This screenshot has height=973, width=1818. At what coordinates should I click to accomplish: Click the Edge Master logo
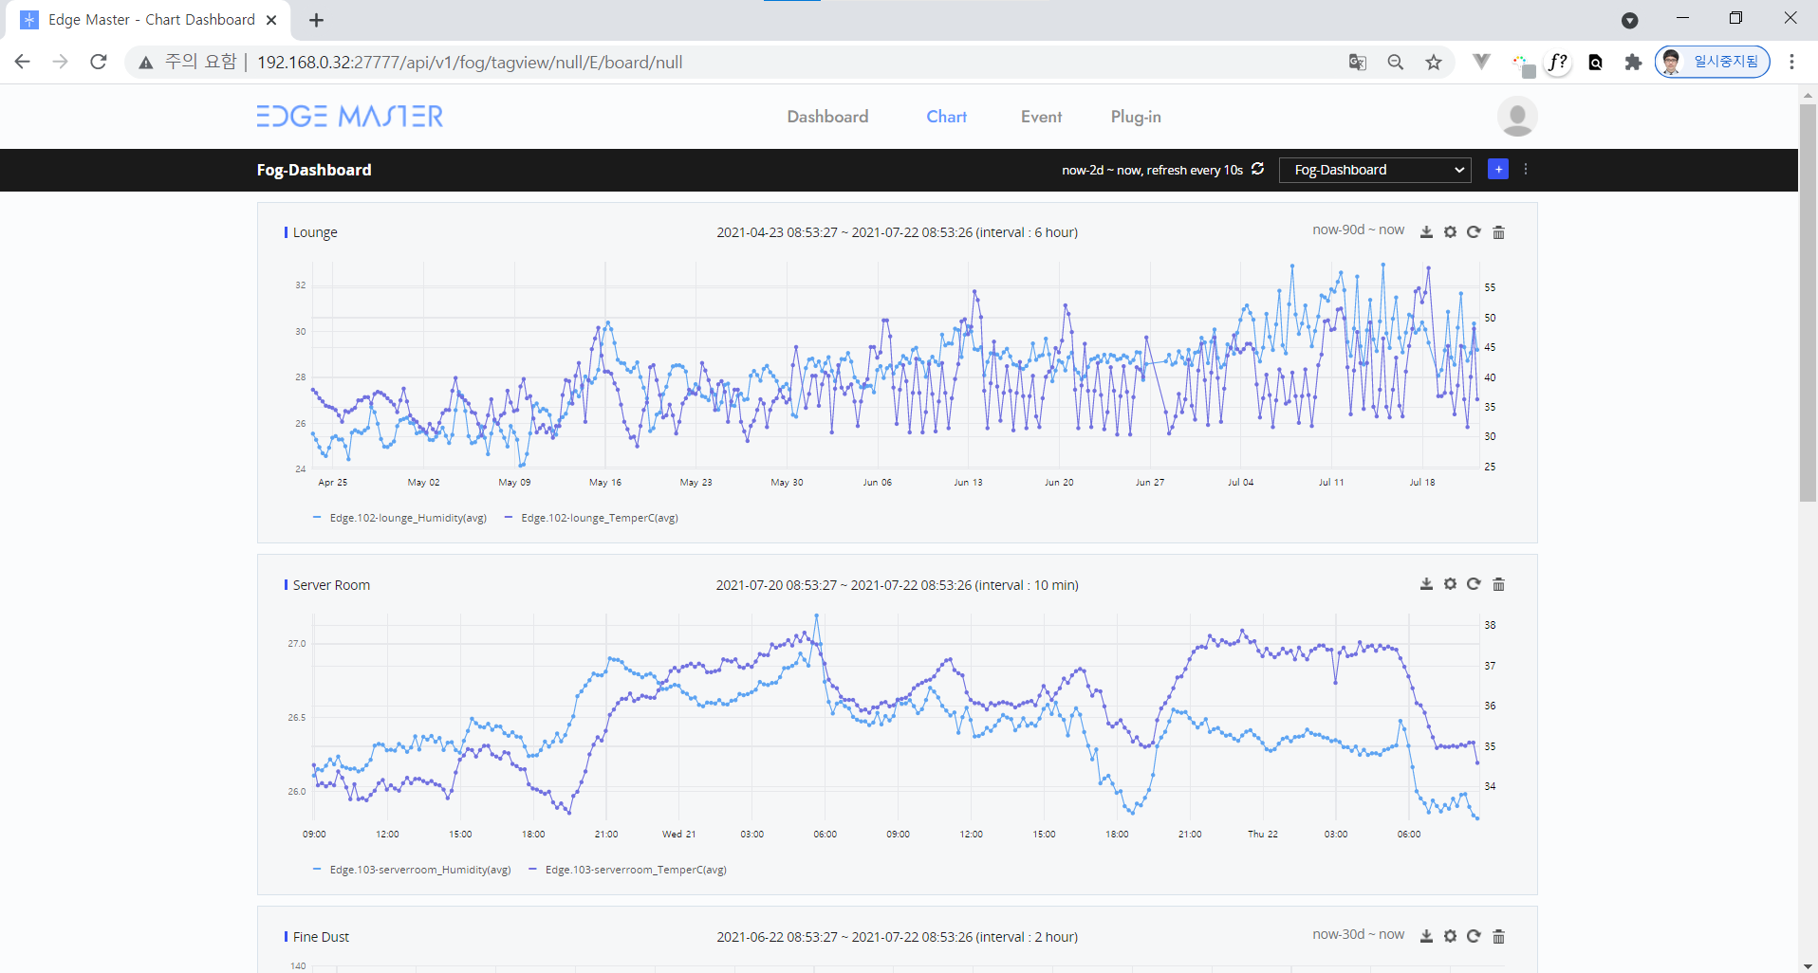tap(350, 117)
